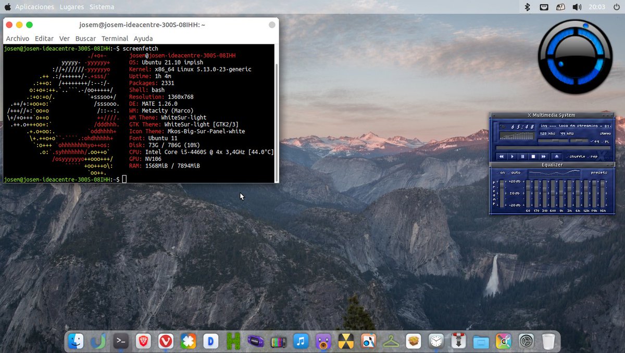This screenshot has width=625, height=353.
Task: Click the player volume slider
Action: click(553, 141)
